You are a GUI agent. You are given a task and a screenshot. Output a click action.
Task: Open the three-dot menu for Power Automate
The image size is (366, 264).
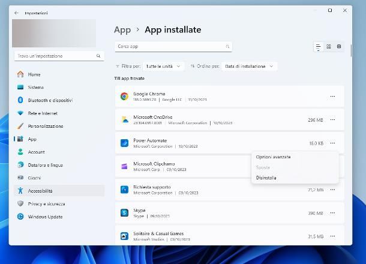point(332,143)
